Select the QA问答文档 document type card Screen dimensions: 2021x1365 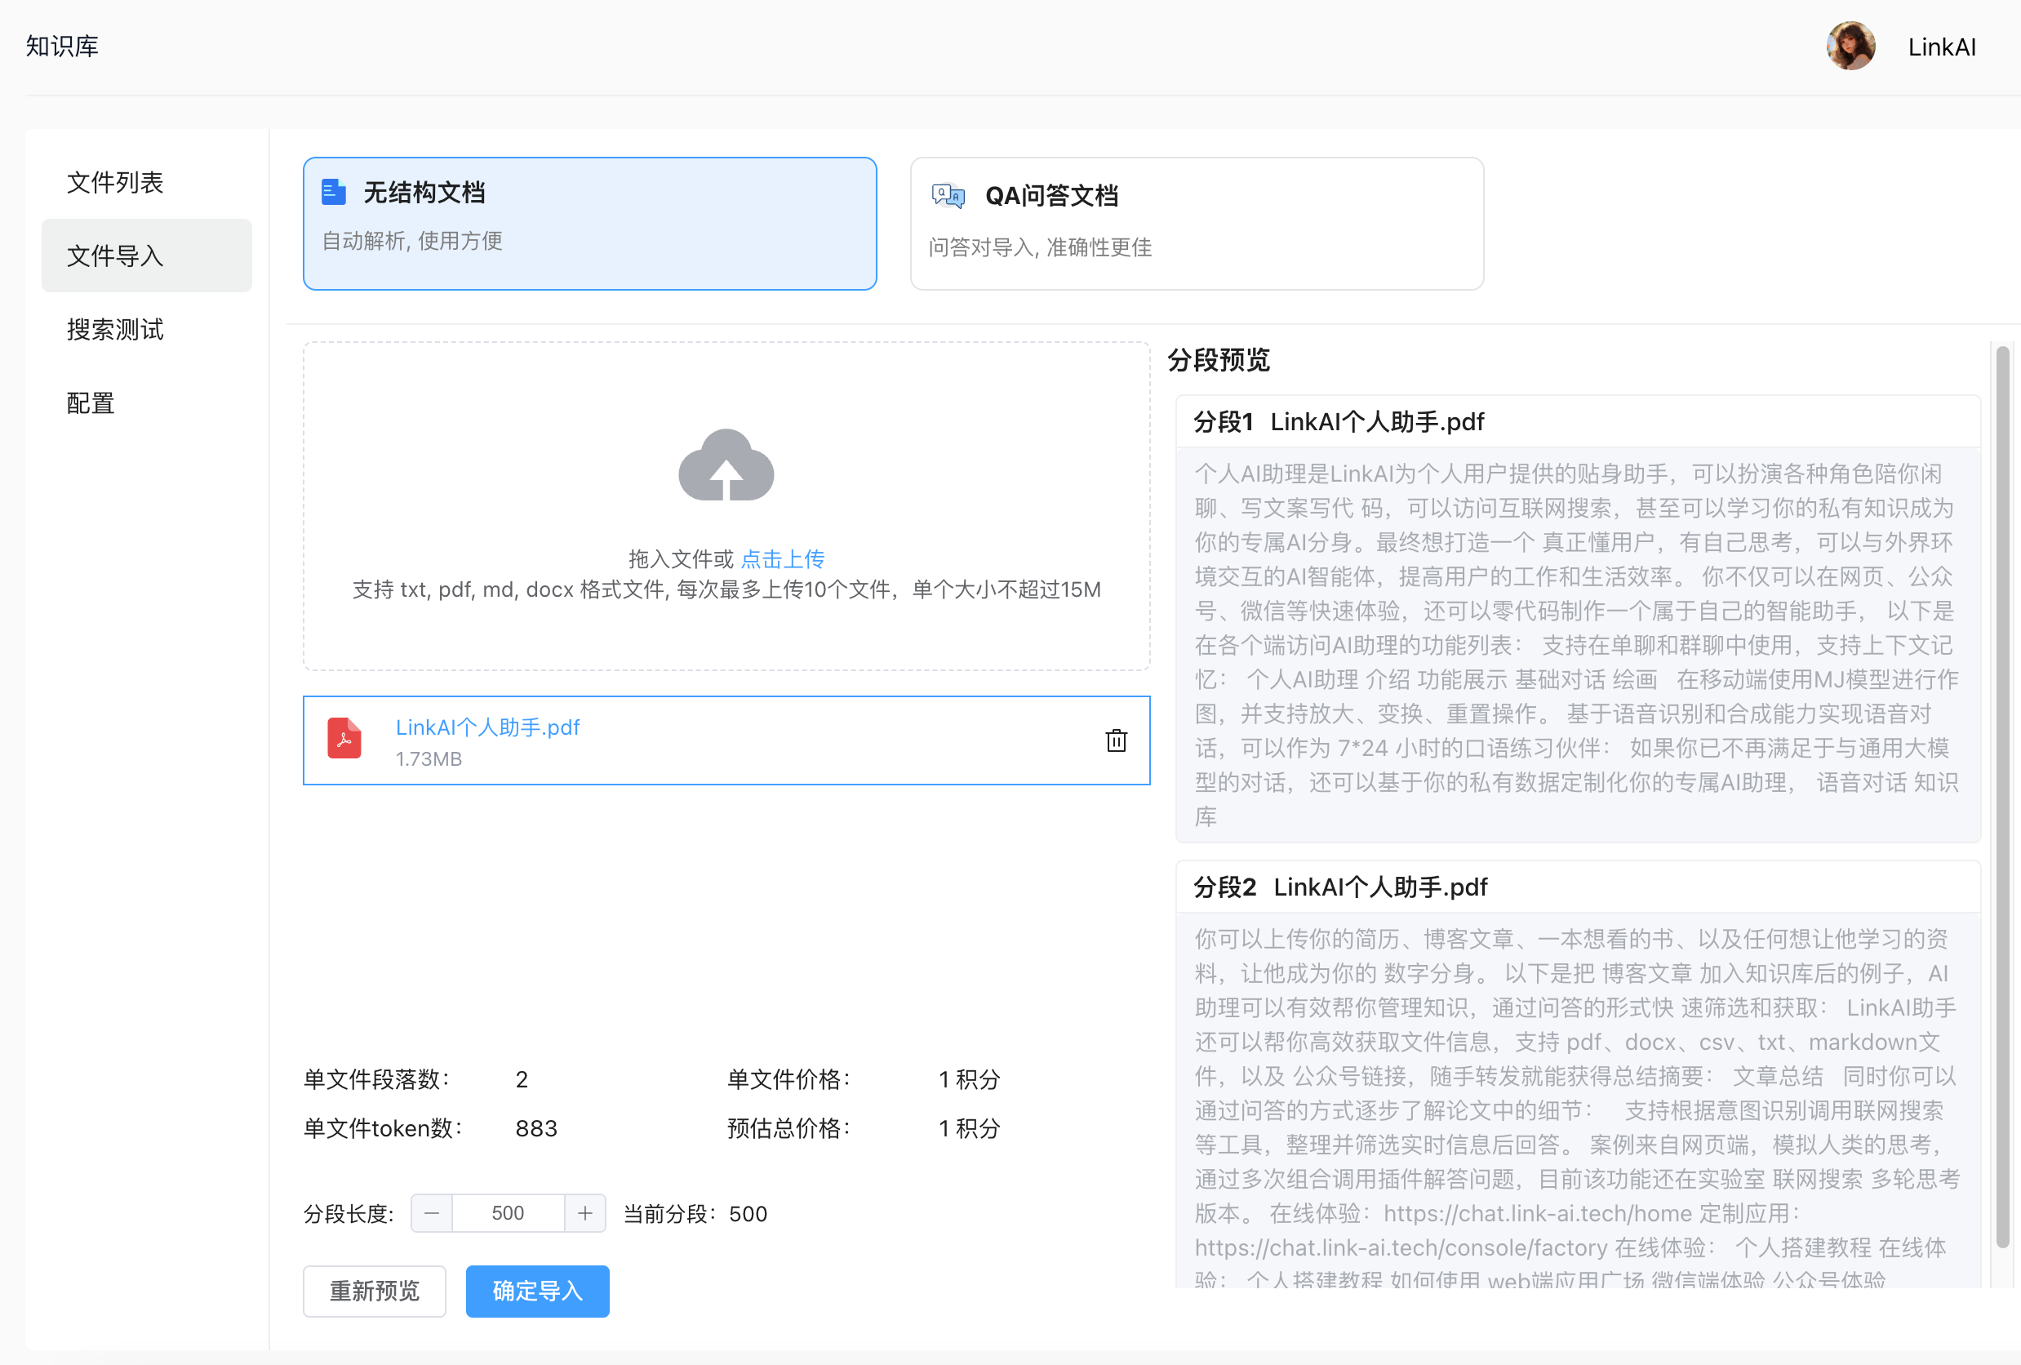point(1197,224)
